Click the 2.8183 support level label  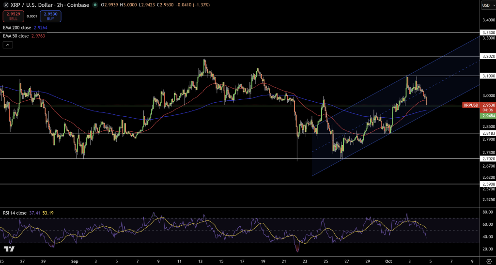(487, 133)
